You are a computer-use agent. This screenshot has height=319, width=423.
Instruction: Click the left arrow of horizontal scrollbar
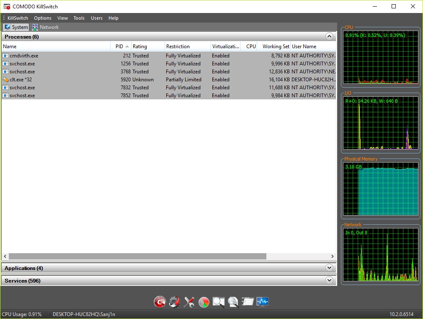click(5, 257)
